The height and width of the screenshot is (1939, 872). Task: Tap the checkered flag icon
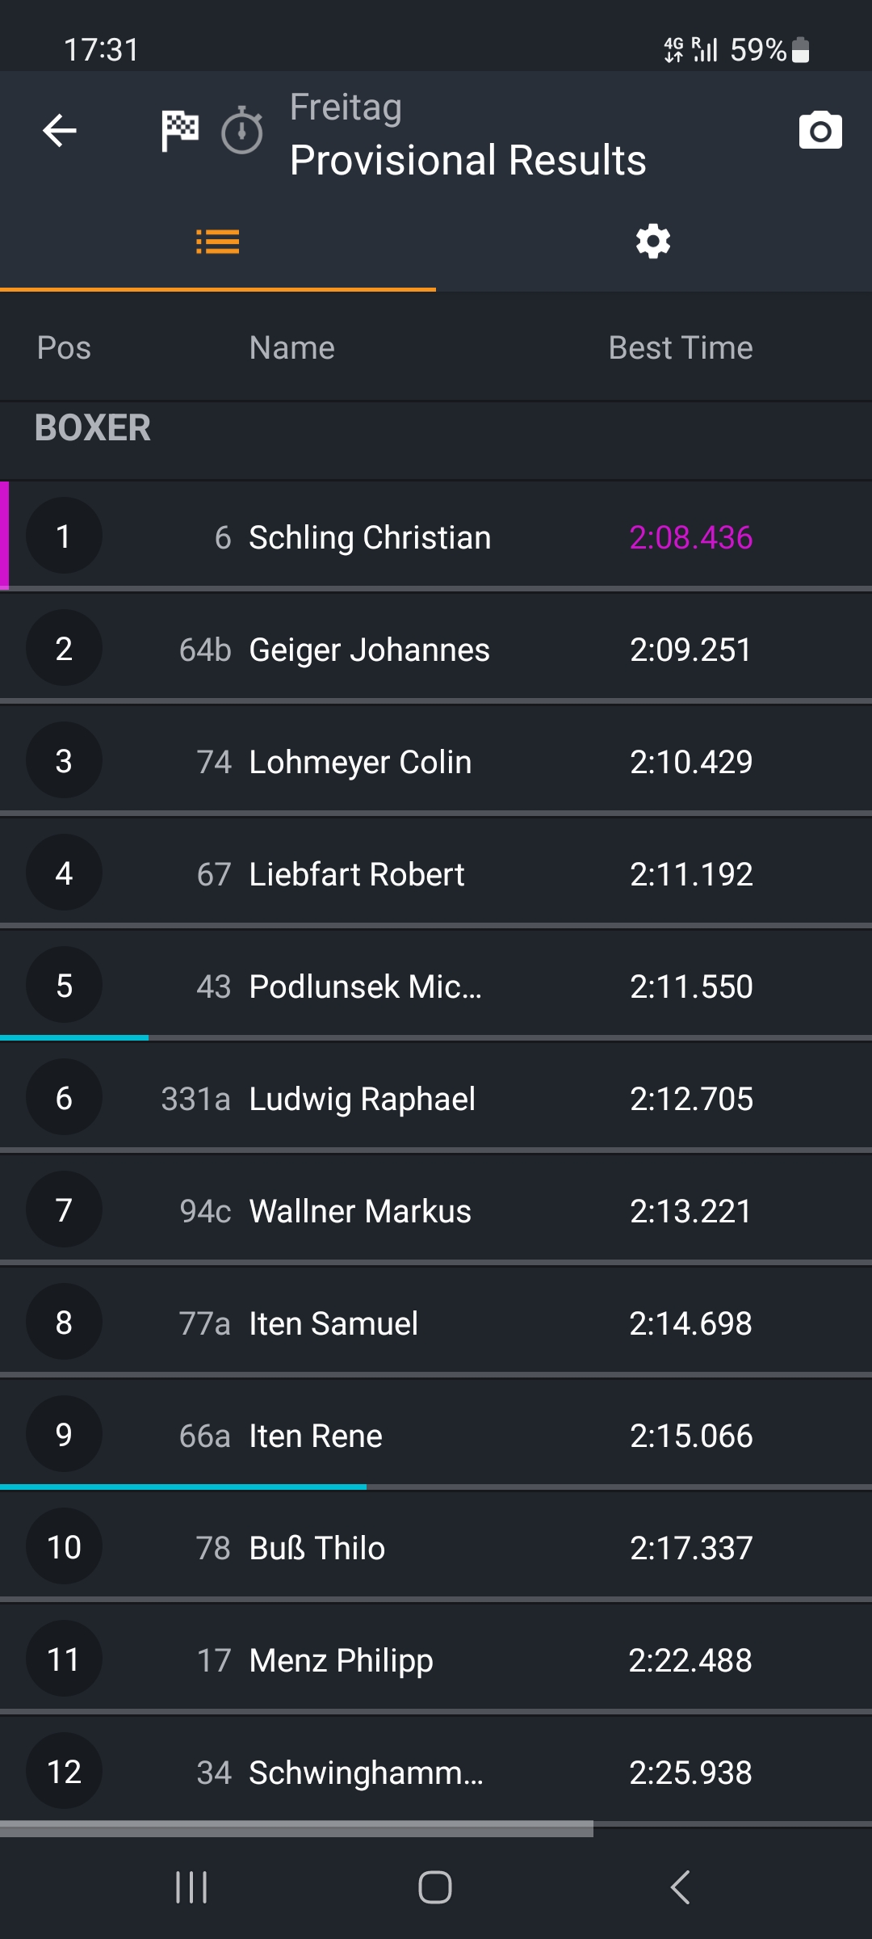coord(179,131)
